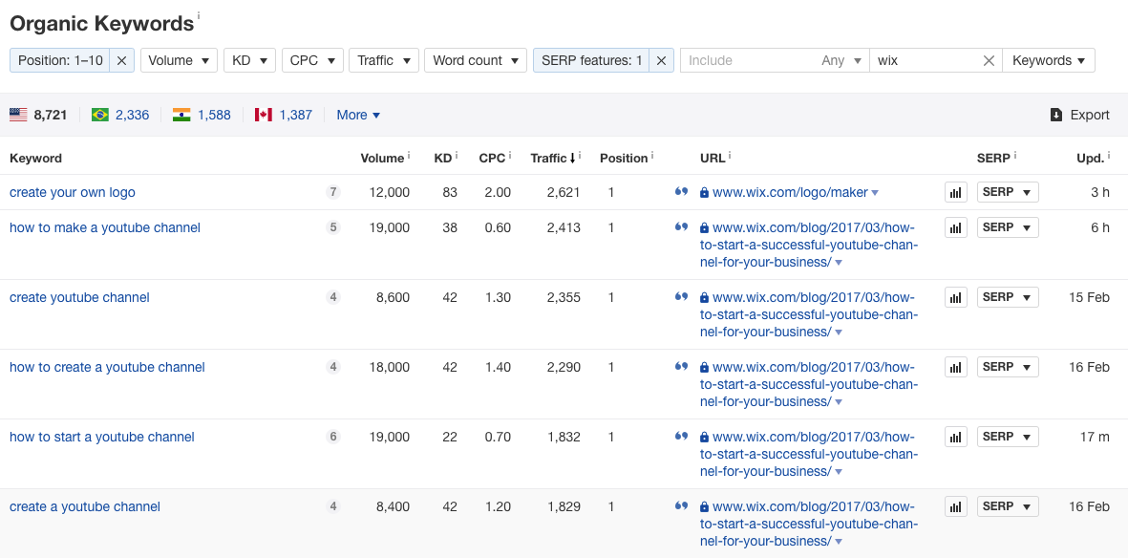Image resolution: width=1128 pixels, height=558 pixels.
Task: Open the 'create your own logo' keyword link
Action: (x=73, y=192)
